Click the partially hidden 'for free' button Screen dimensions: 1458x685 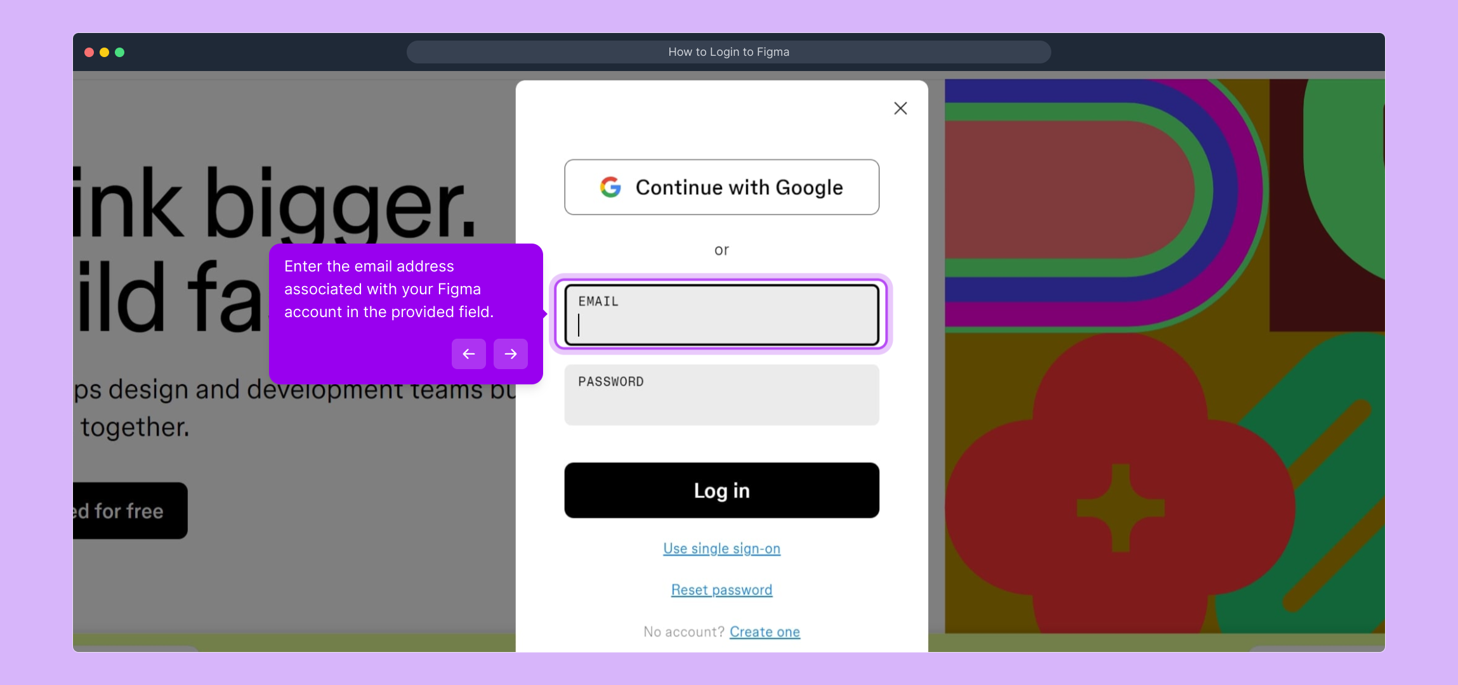[x=129, y=511]
